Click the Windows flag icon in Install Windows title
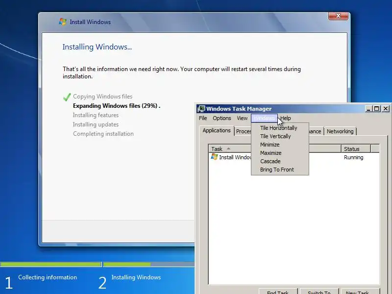 pyautogui.click(x=63, y=22)
